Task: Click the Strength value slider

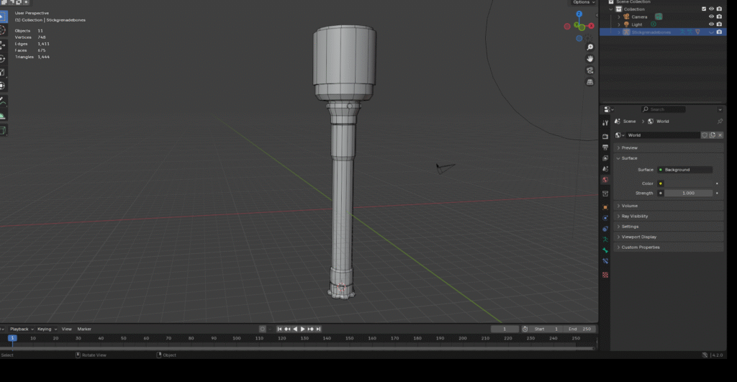Action: pos(687,193)
